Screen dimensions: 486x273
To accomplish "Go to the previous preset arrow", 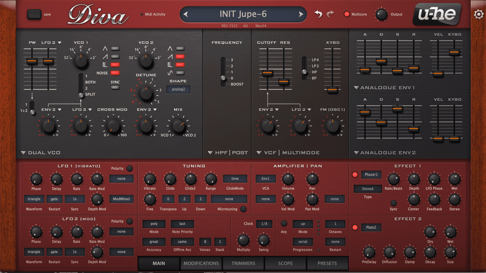I will (x=185, y=14).
